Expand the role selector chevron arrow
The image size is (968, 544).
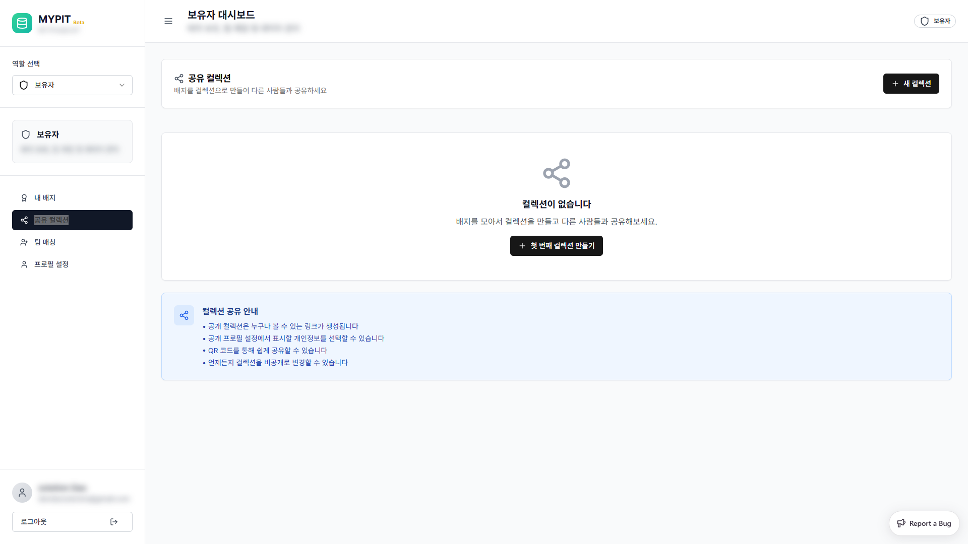[x=122, y=85]
